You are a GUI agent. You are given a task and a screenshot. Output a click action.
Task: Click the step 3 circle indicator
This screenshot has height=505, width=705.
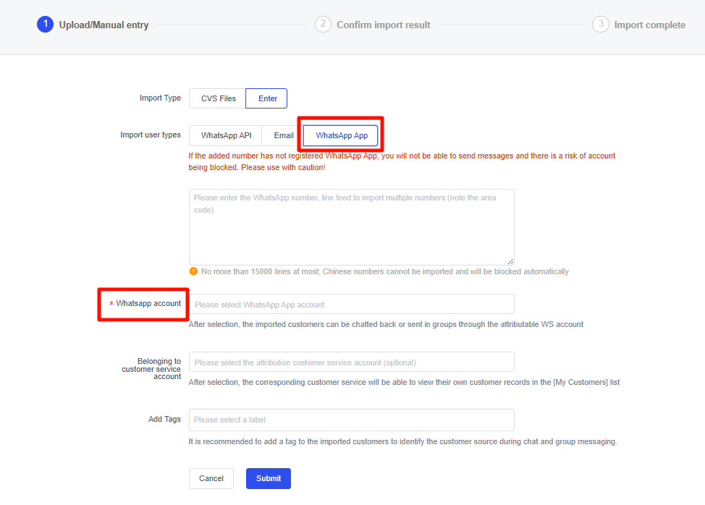pos(600,25)
